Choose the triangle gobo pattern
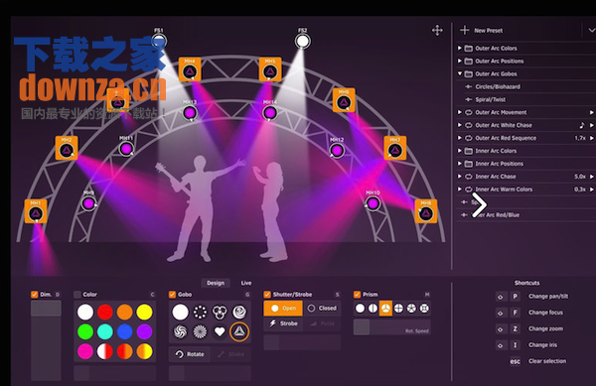This screenshot has width=596, height=386. coord(239,331)
